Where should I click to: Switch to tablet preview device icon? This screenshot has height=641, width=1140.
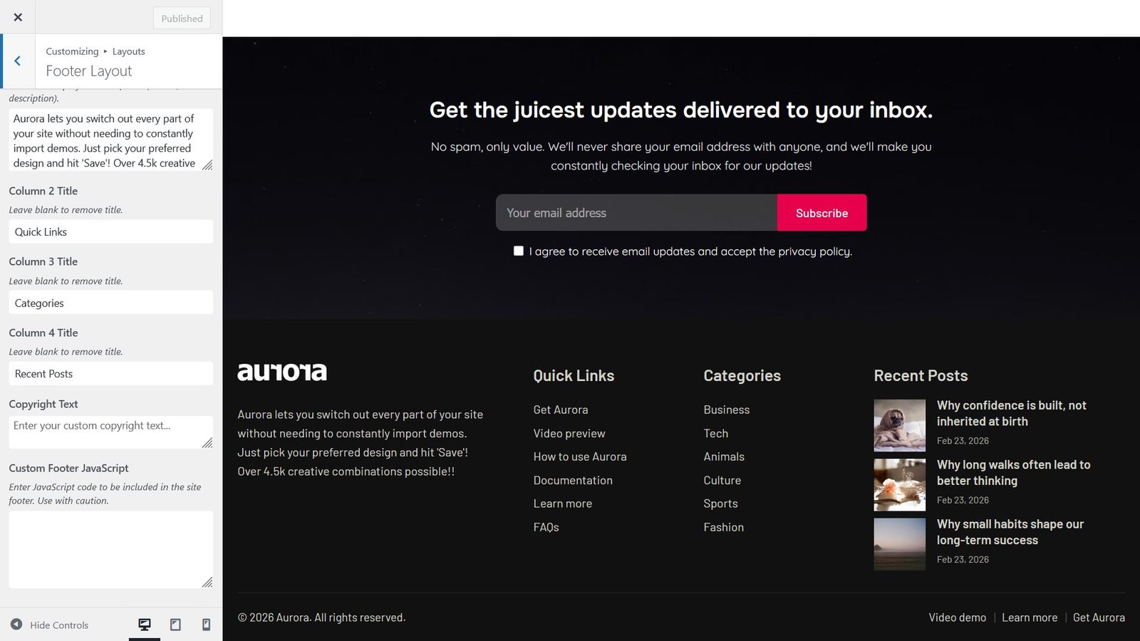point(175,625)
